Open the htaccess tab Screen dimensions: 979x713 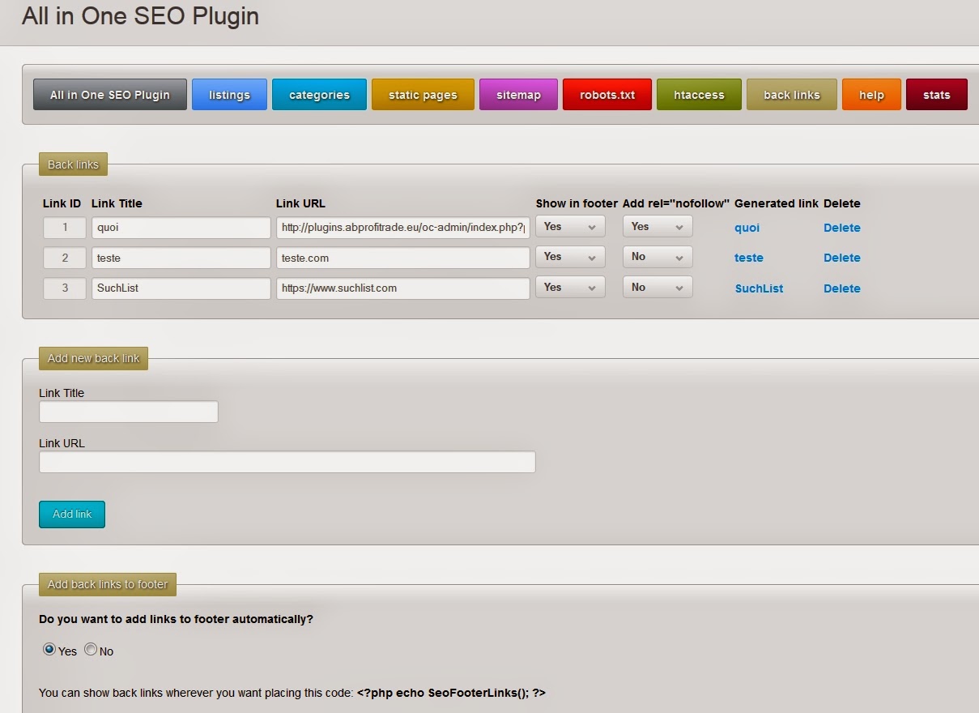[x=699, y=95]
